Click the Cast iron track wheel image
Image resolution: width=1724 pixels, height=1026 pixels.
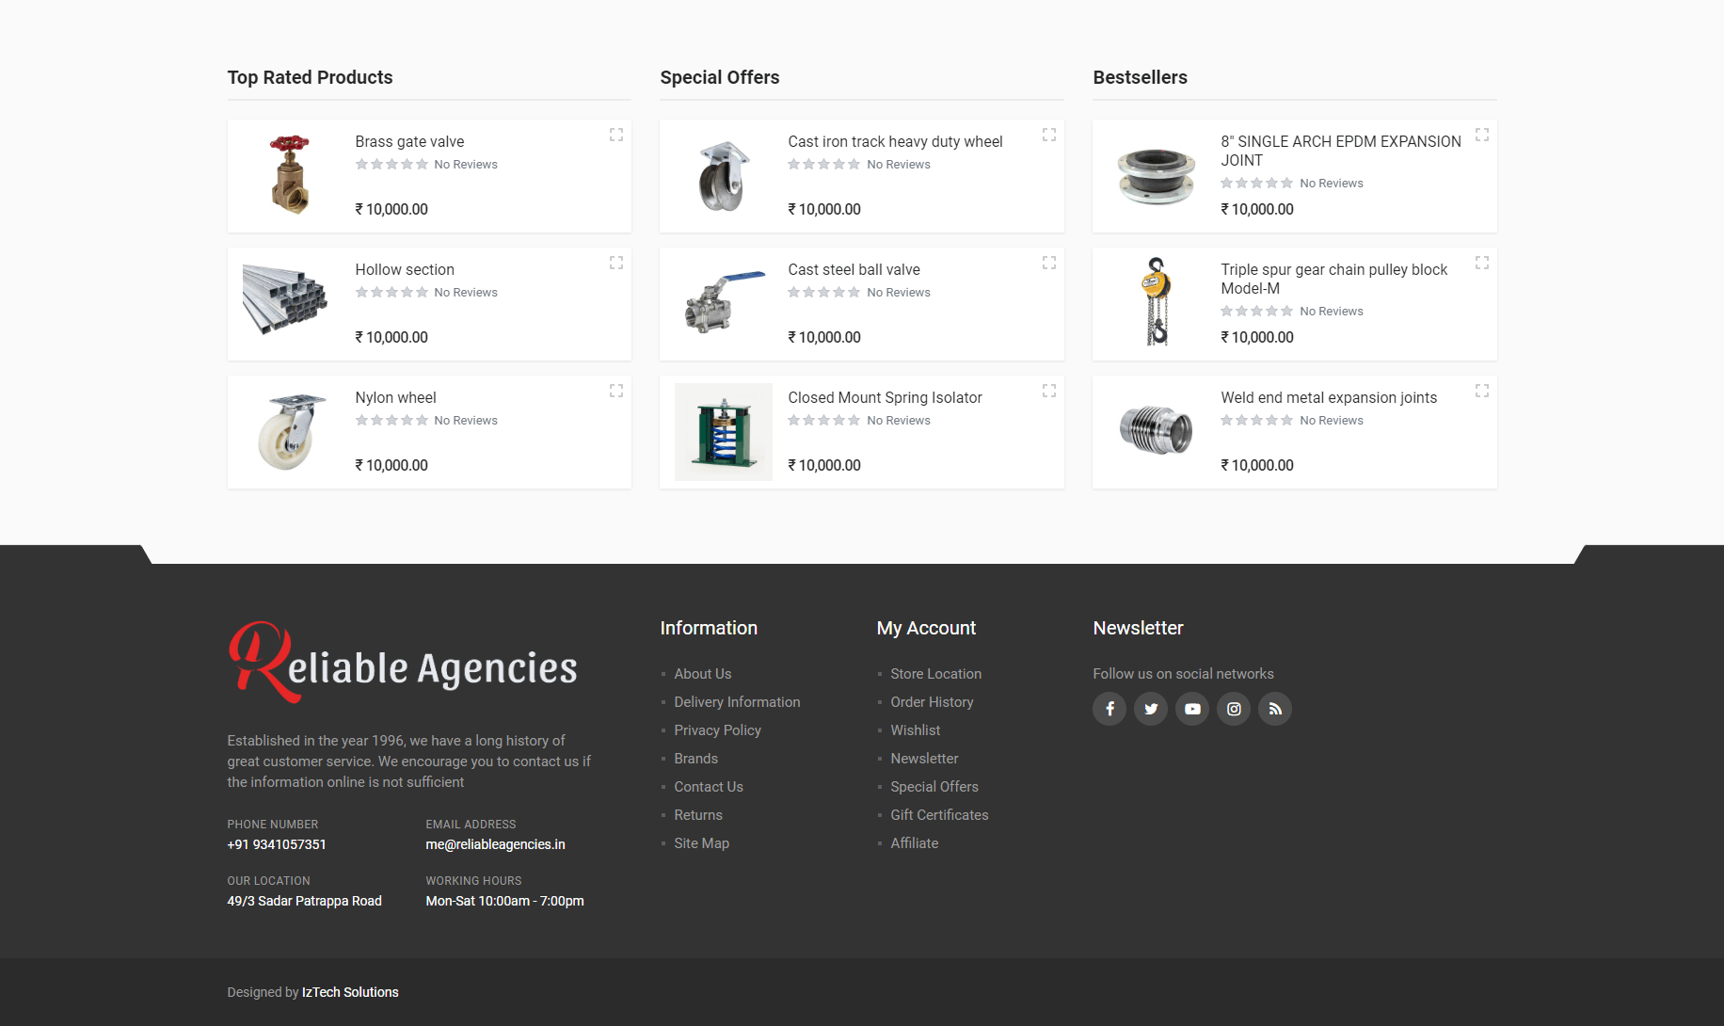(x=724, y=176)
